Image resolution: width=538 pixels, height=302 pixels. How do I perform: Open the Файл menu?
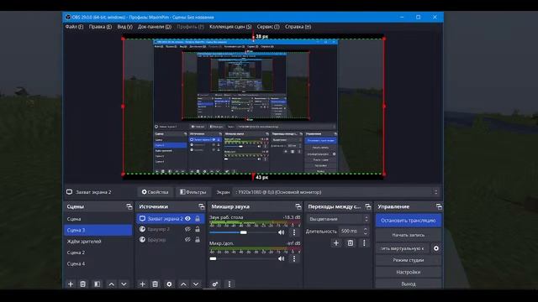pos(74,27)
